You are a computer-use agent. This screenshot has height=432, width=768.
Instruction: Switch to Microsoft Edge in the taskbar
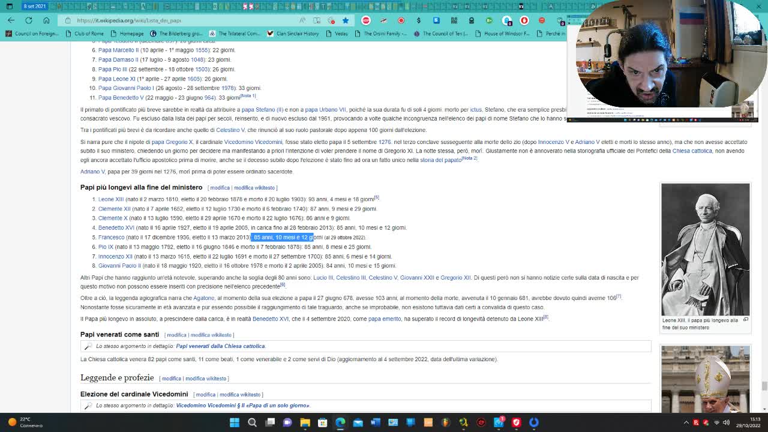pos(340,422)
